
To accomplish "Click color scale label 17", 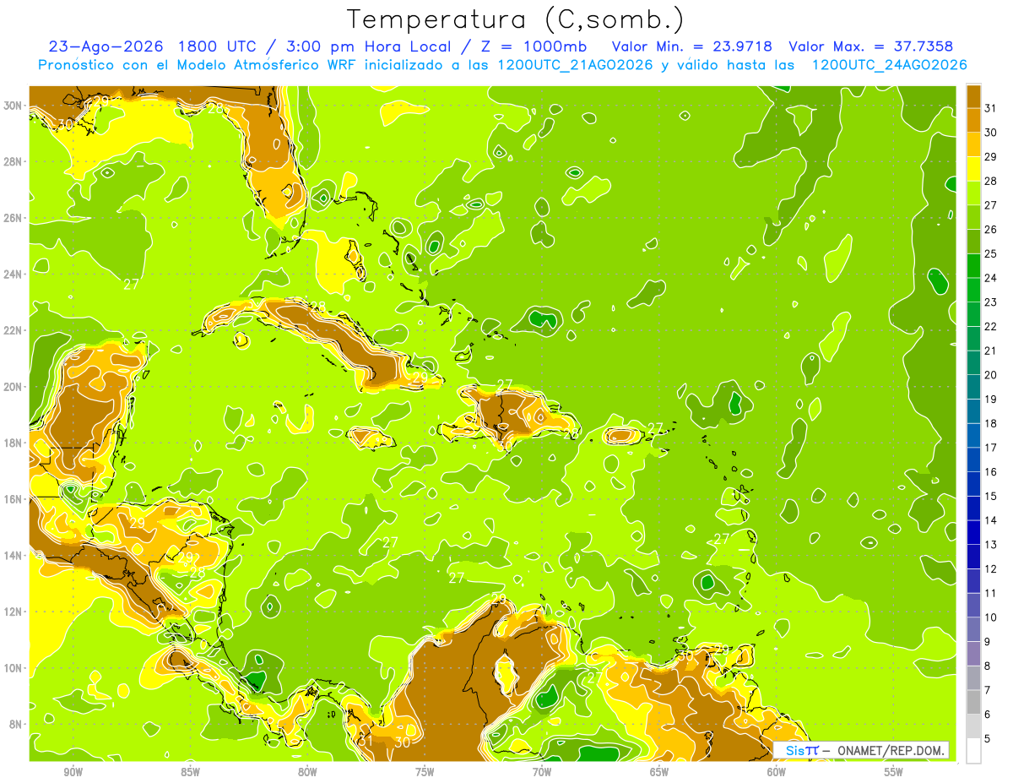I will coord(991,448).
